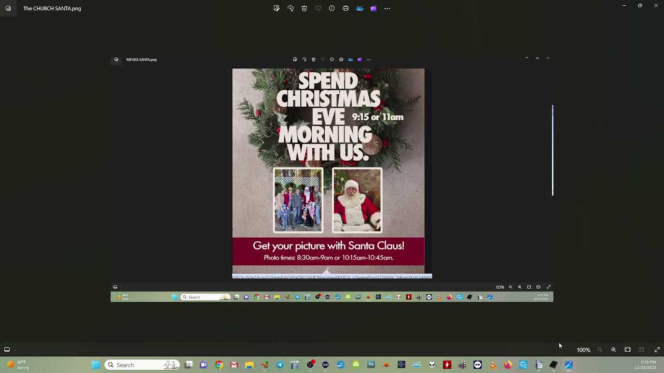Image resolution: width=664 pixels, height=373 pixels.
Task: Delete the photo with the top trash icon
Action: 305,8
